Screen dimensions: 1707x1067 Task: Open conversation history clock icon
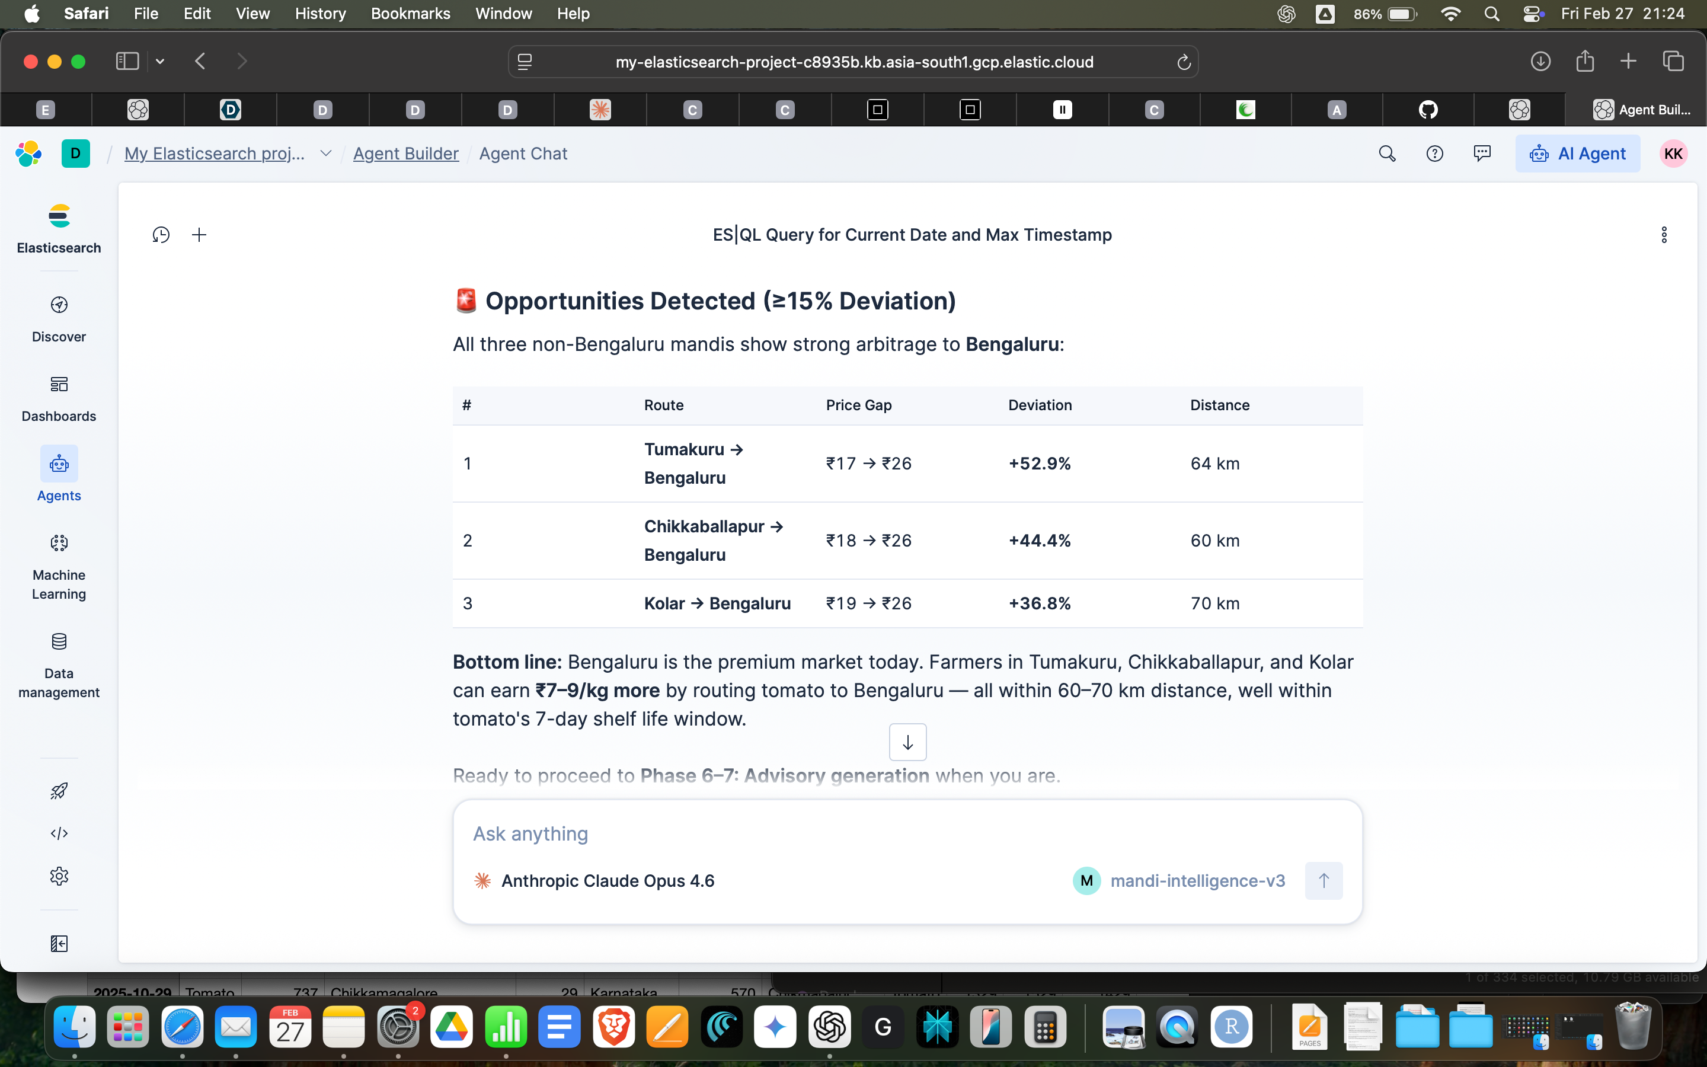coord(161,235)
